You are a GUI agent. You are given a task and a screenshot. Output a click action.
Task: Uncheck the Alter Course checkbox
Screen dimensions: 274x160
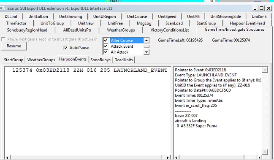coord(106,41)
